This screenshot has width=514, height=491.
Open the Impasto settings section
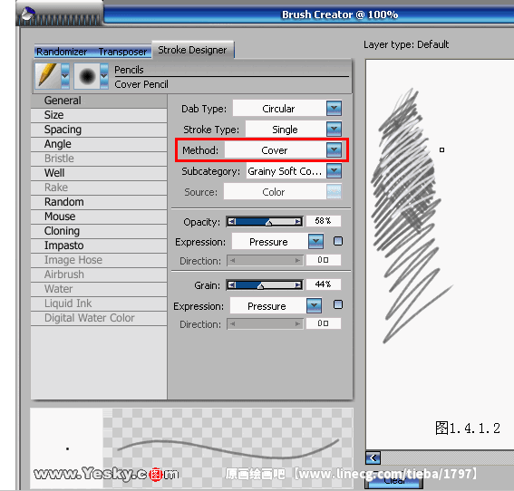click(99, 246)
